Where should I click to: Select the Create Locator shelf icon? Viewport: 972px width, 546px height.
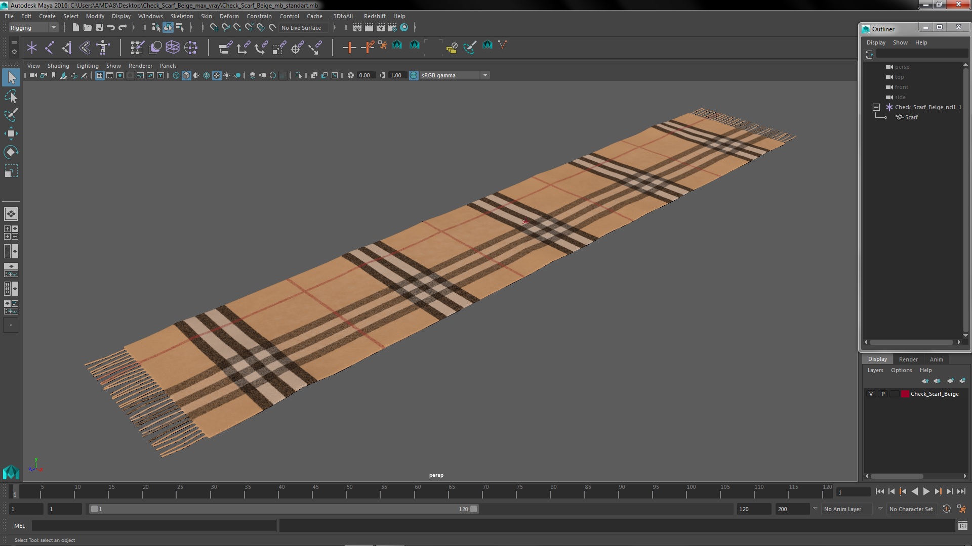(x=32, y=48)
